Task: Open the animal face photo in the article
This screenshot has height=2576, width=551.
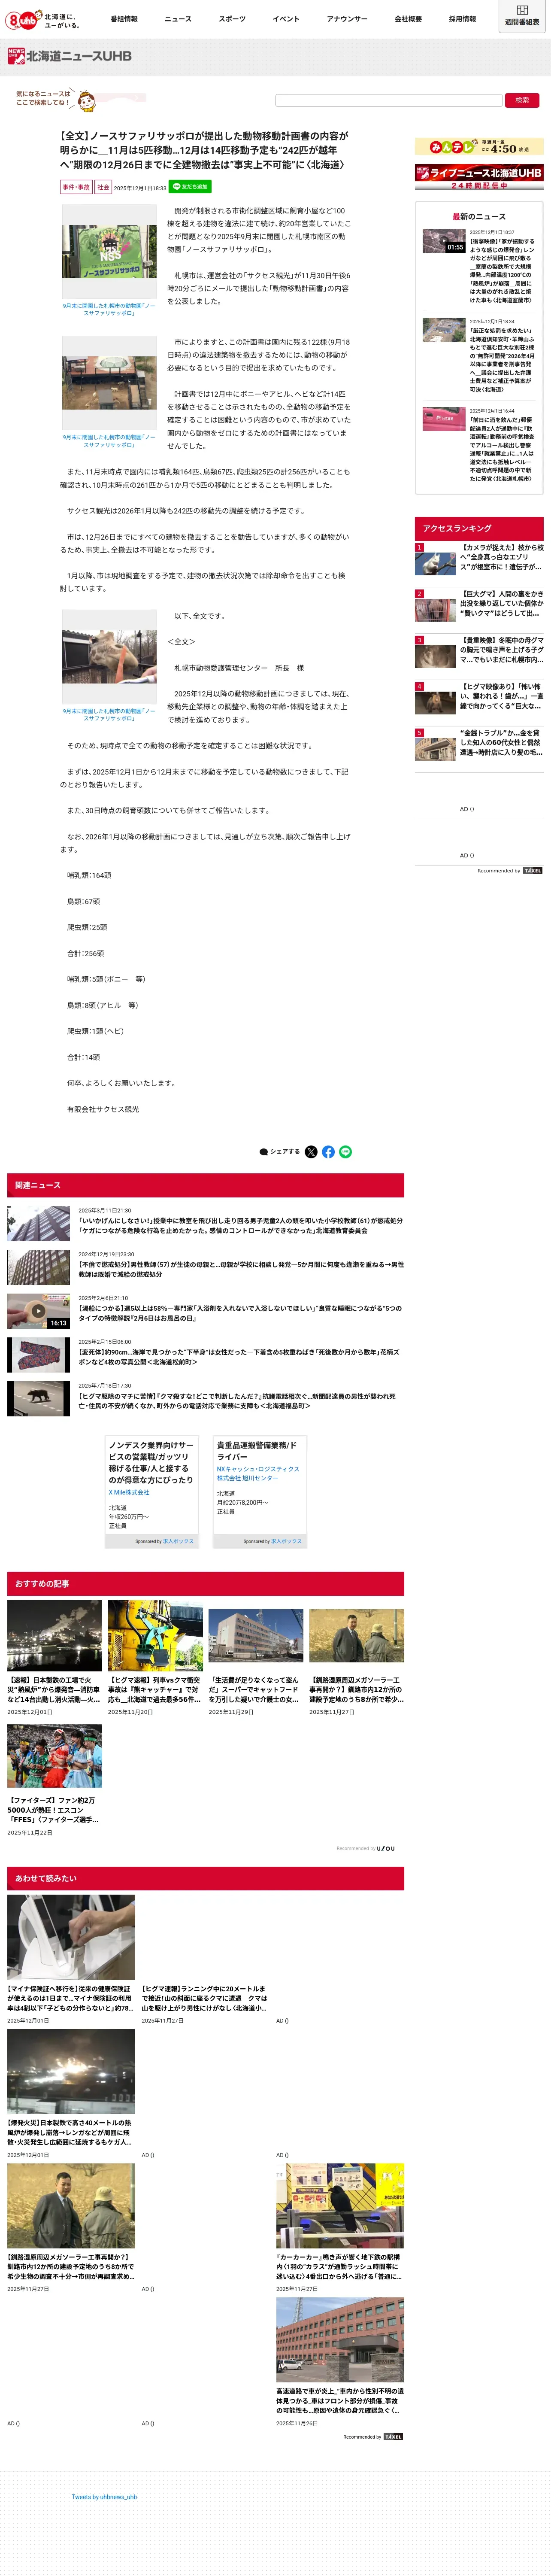Action: click(109, 657)
